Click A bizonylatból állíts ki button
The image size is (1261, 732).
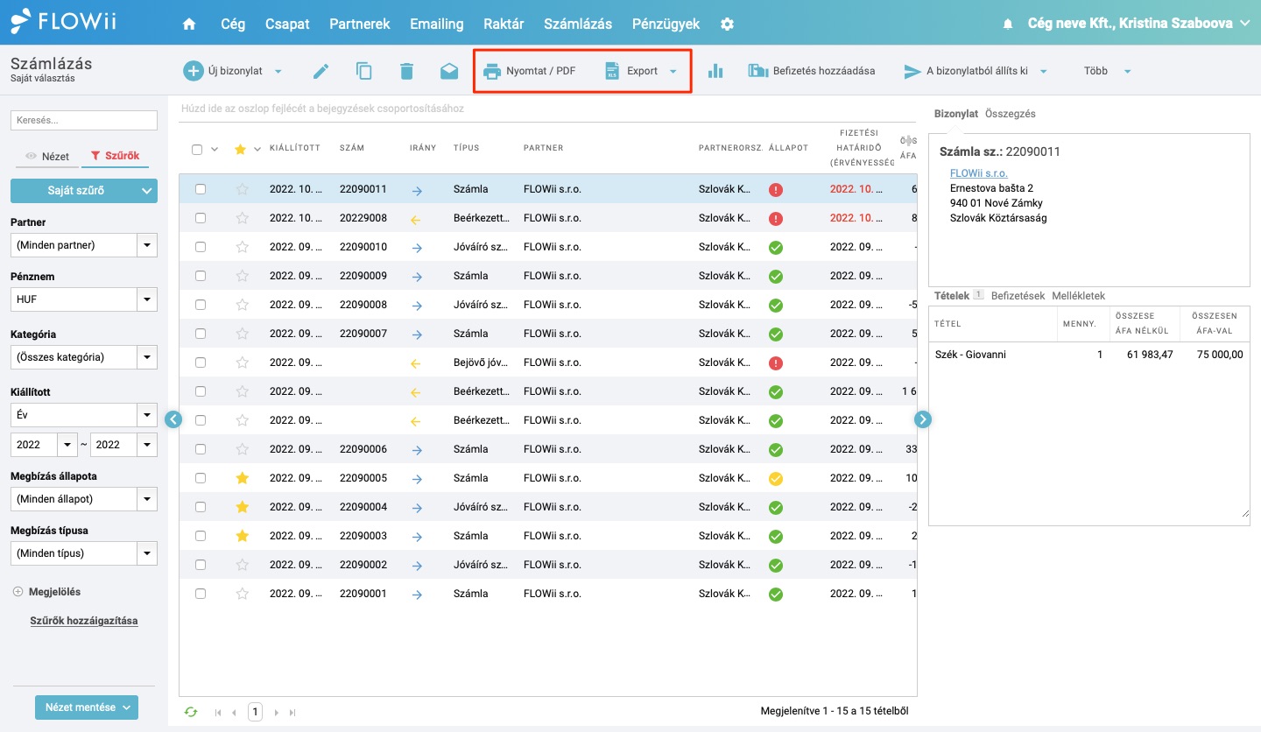tap(976, 71)
